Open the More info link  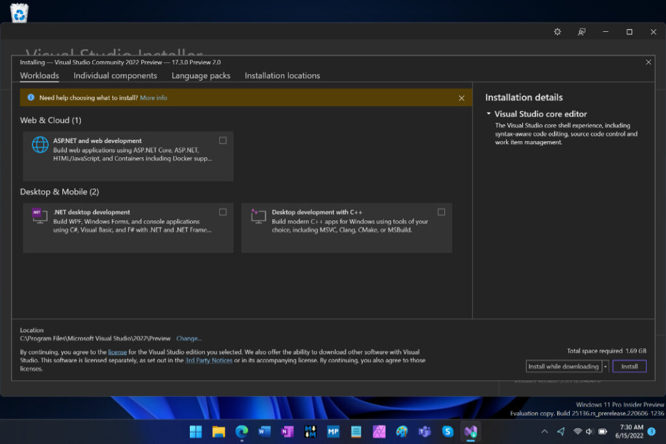[153, 98]
